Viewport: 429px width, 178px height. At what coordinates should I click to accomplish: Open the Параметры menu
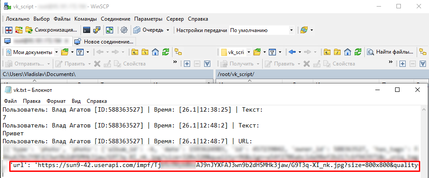(x=148, y=19)
